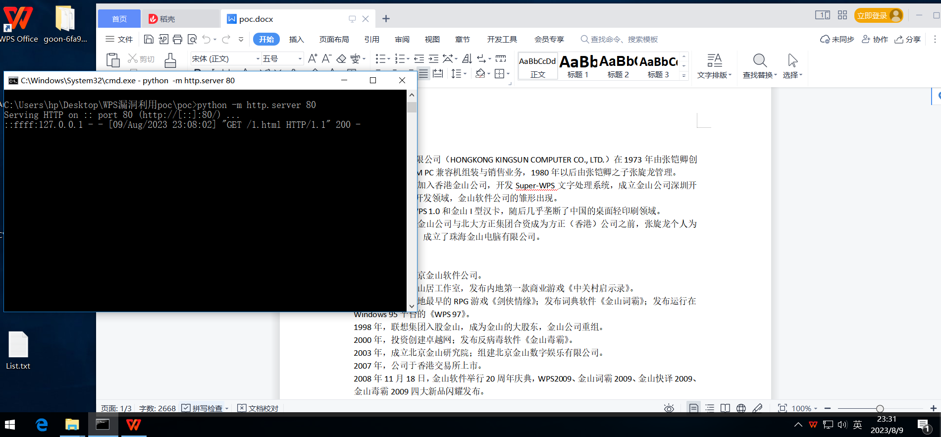Click the print icon in quick toolbar
941x437 pixels.
tap(177, 39)
